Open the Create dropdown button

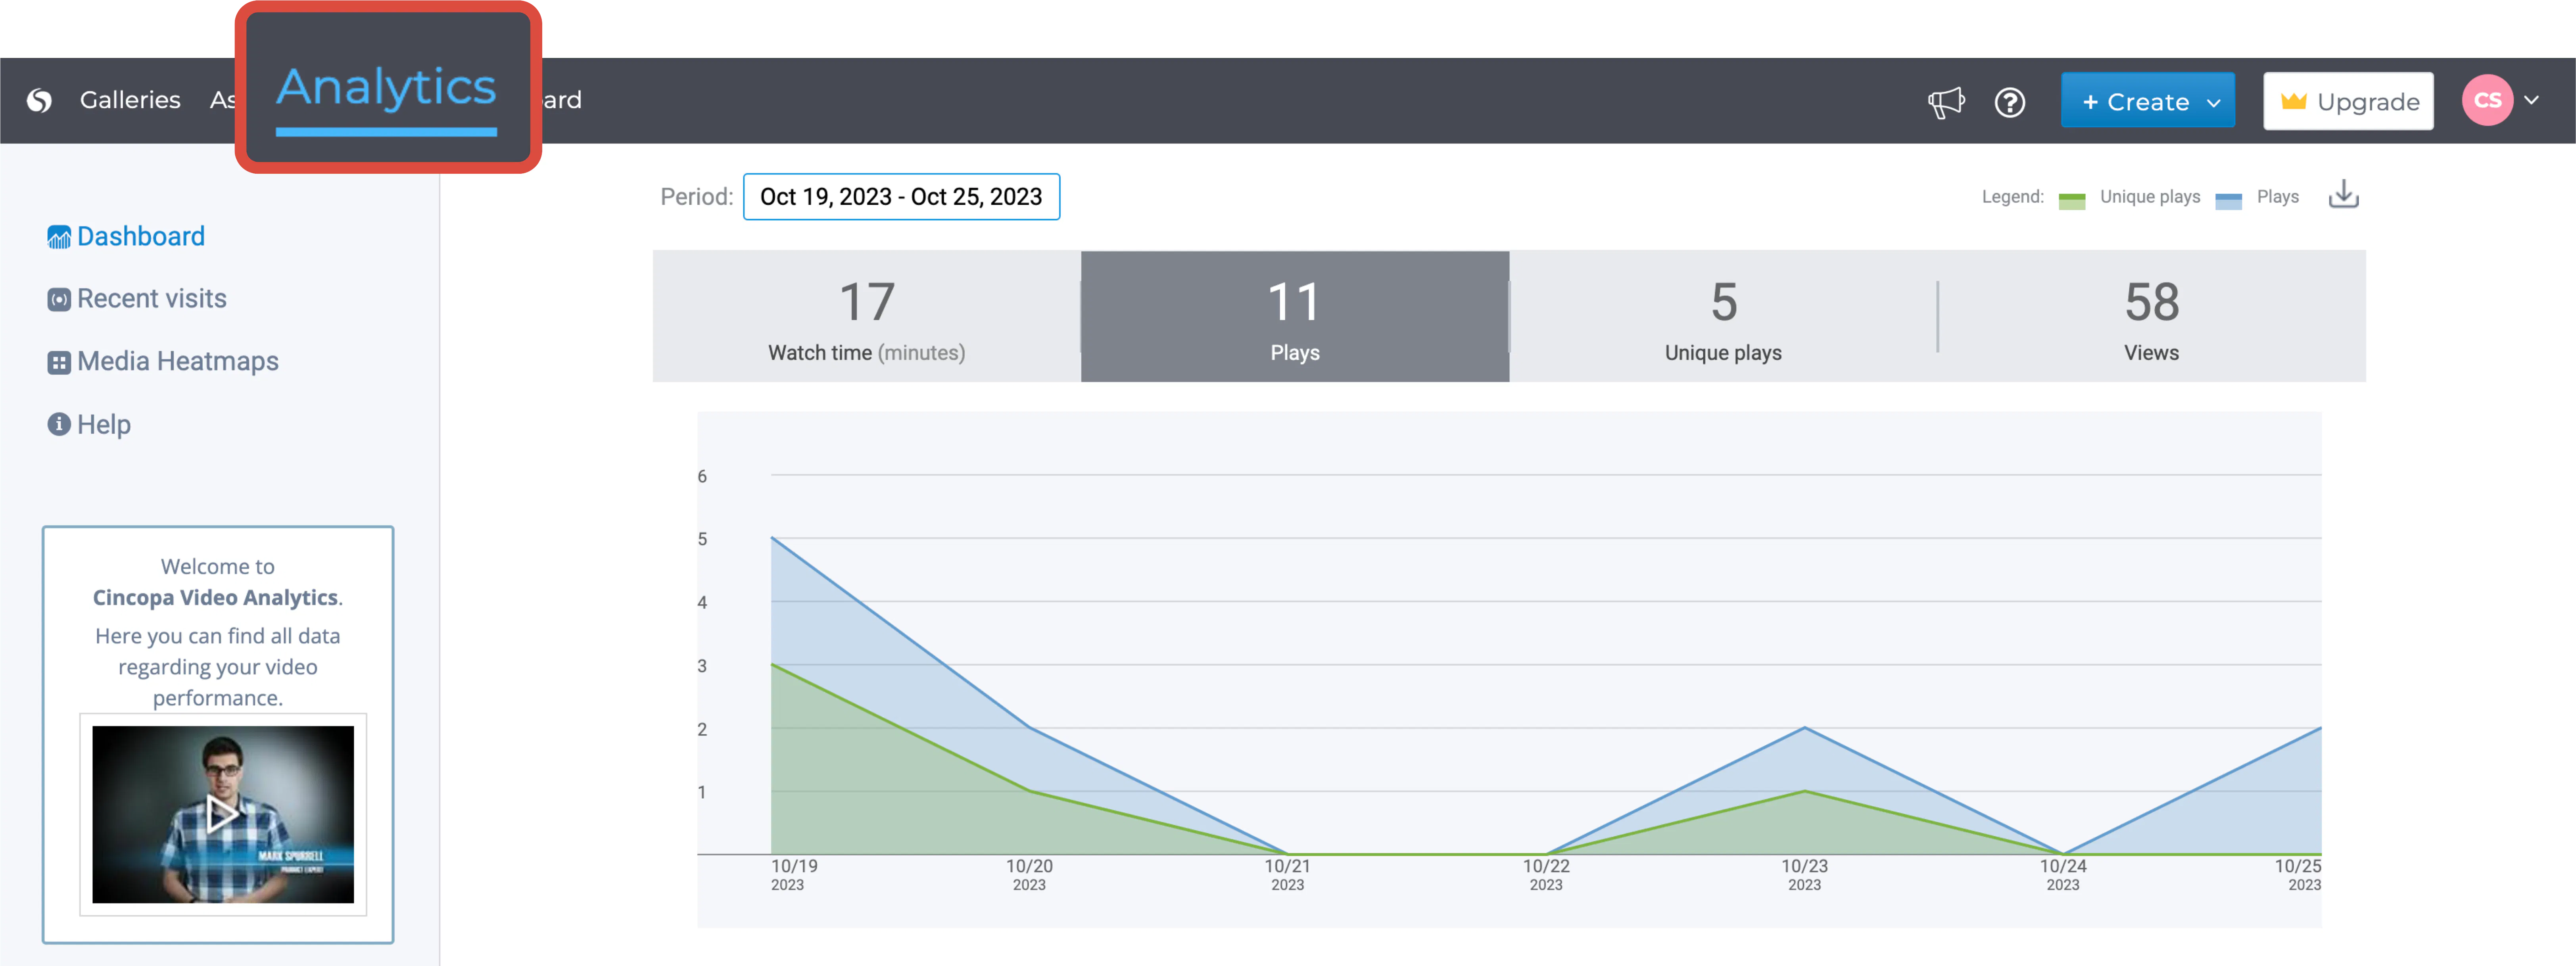2147,100
